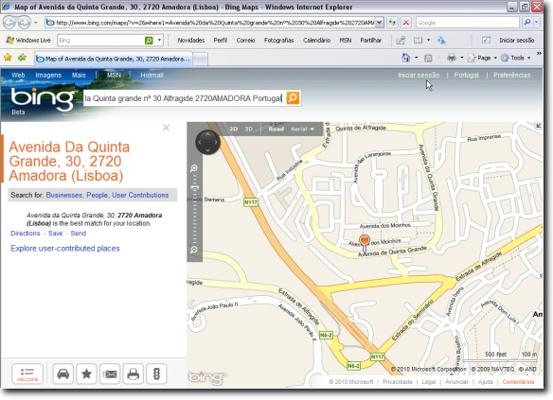
Task: Click the Refresh page icon
Action: tap(392, 23)
